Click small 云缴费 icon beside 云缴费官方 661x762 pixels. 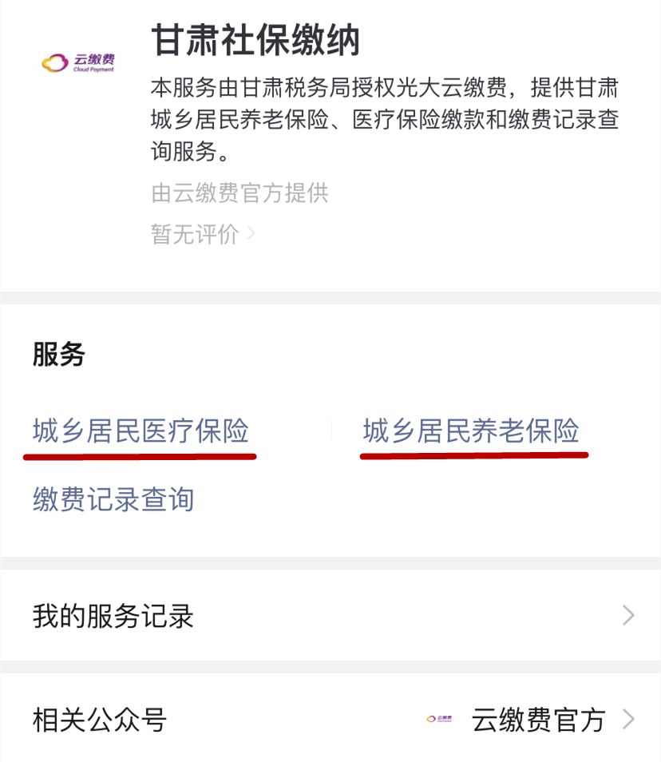pyautogui.click(x=439, y=719)
